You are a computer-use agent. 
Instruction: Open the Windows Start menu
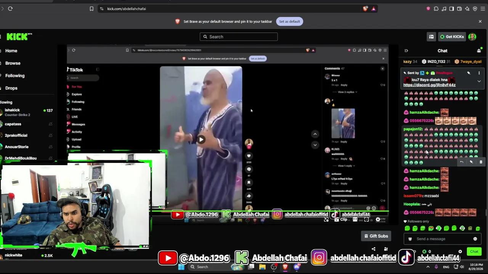click(181, 267)
